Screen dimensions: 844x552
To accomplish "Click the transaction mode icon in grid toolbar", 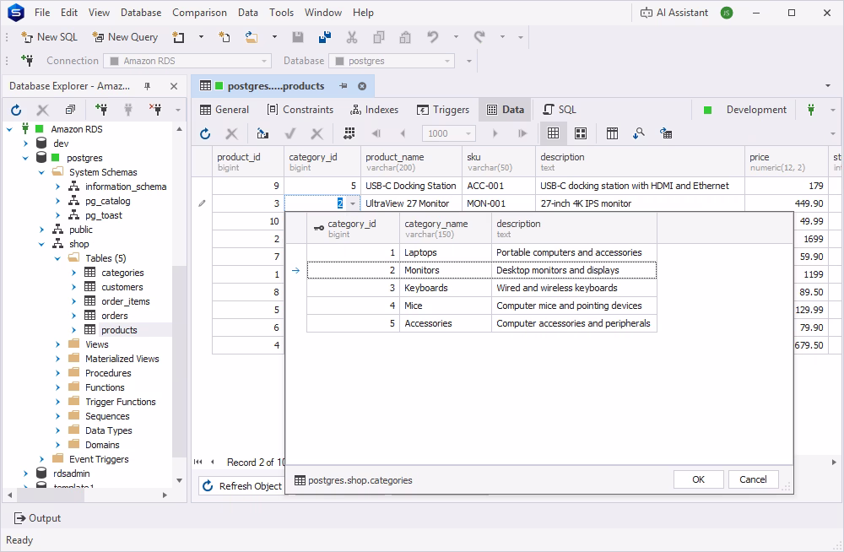I will [666, 133].
